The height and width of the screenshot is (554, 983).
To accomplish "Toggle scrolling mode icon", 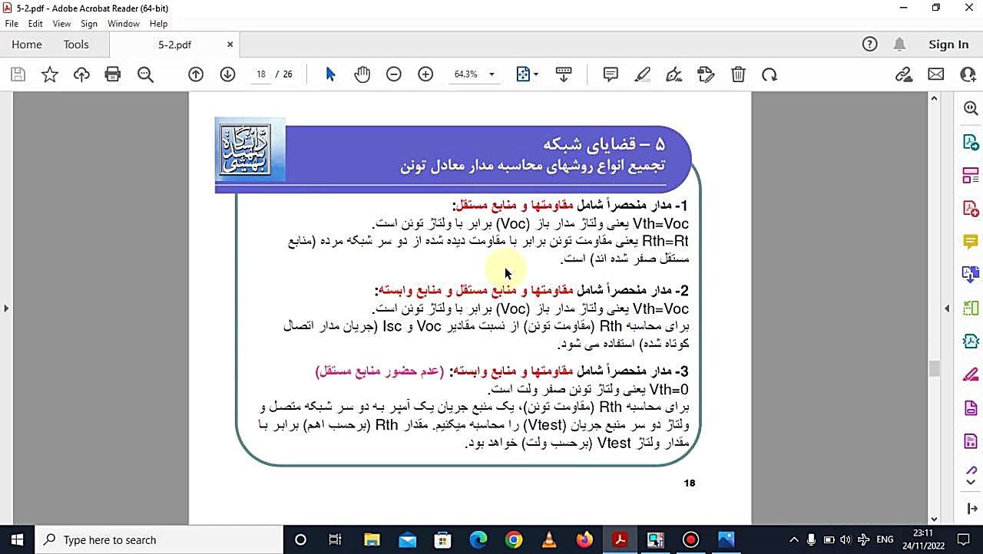I will click(x=564, y=74).
